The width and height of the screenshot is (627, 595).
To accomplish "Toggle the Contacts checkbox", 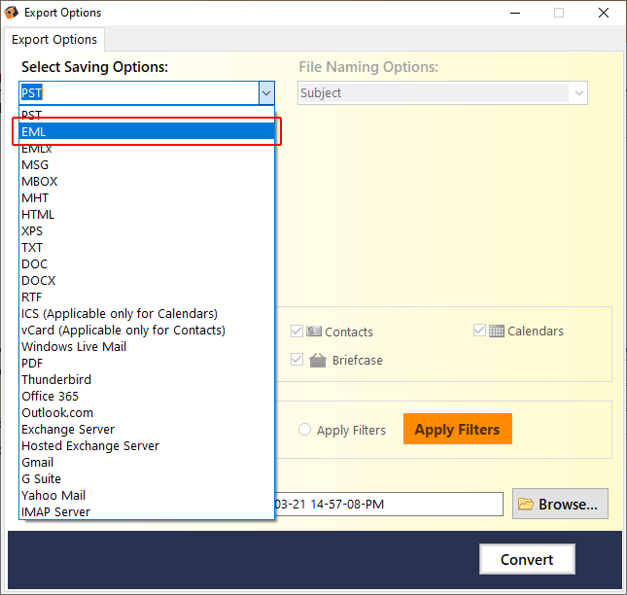I will click(296, 332).
